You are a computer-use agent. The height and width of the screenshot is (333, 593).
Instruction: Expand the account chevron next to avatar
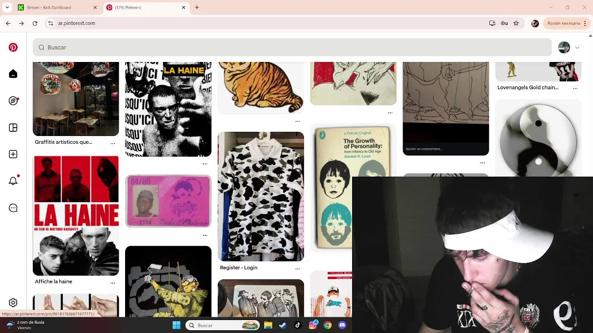[x=577, y=47]
